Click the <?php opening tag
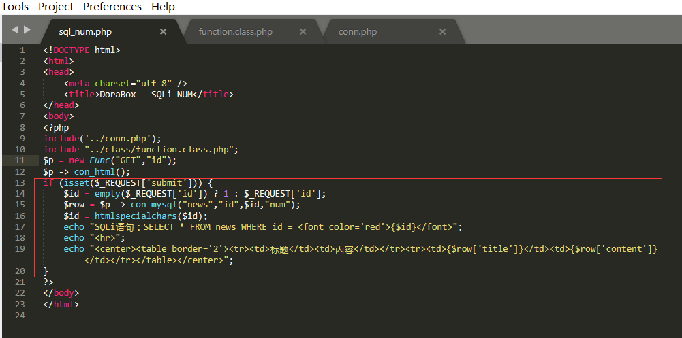The image size is (682, 338). (x=56, y=128)
